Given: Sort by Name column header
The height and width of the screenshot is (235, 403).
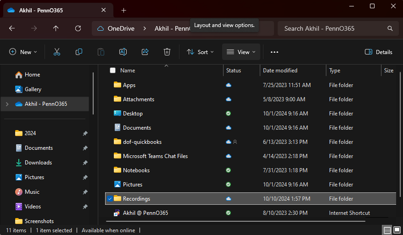Looking at the screenshot, I should click(x=128, y=70).
